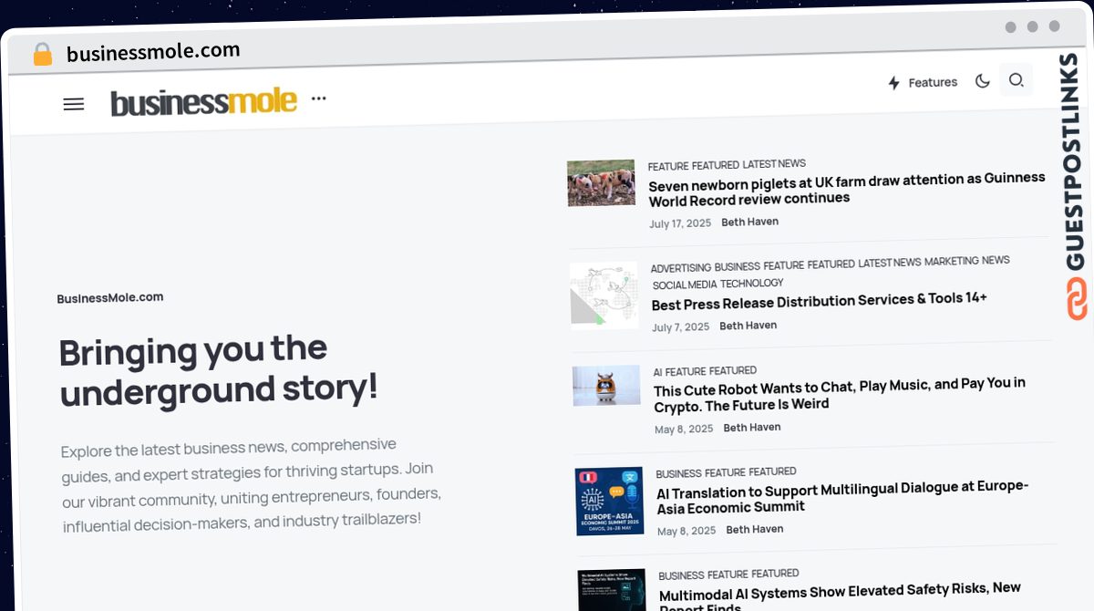Open This Cute Robot Wants to Chat article
The height and width of the screenshot is (611, 1094).
[840, 394]
